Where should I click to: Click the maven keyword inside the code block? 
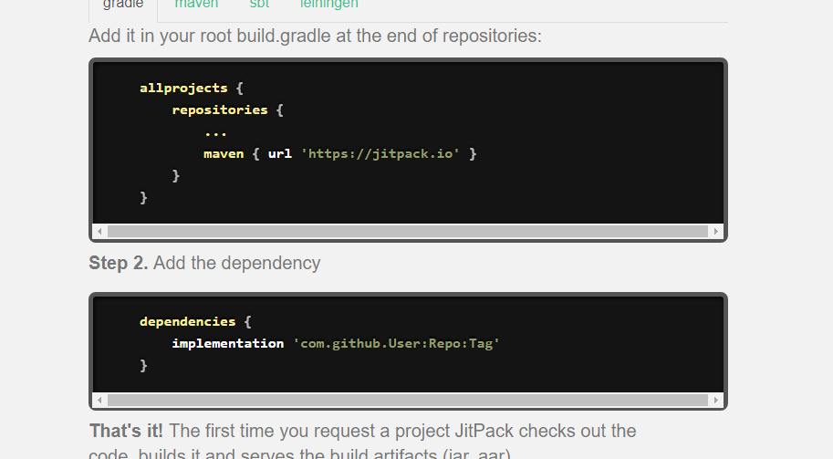(224, 153)
